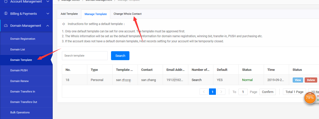The height and width of the screenshot is (119, 319).
Task: Click the Email Addr... column header
Action: 175,70
